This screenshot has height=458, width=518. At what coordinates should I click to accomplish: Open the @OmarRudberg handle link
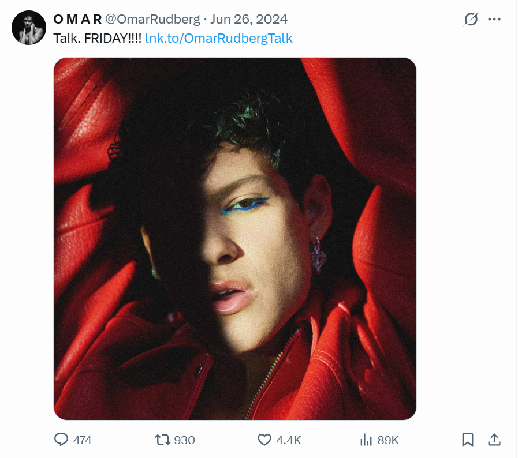coord(152,19)
